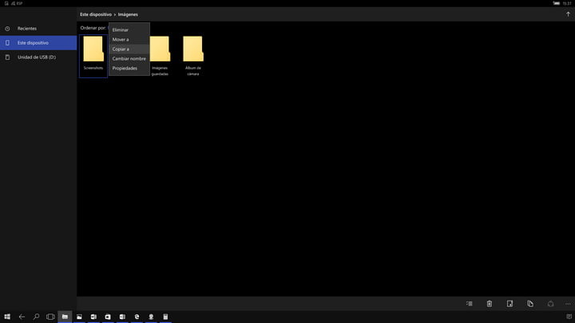
Task: Click the taskbar search magnifier icon
Action: [36, 317]
